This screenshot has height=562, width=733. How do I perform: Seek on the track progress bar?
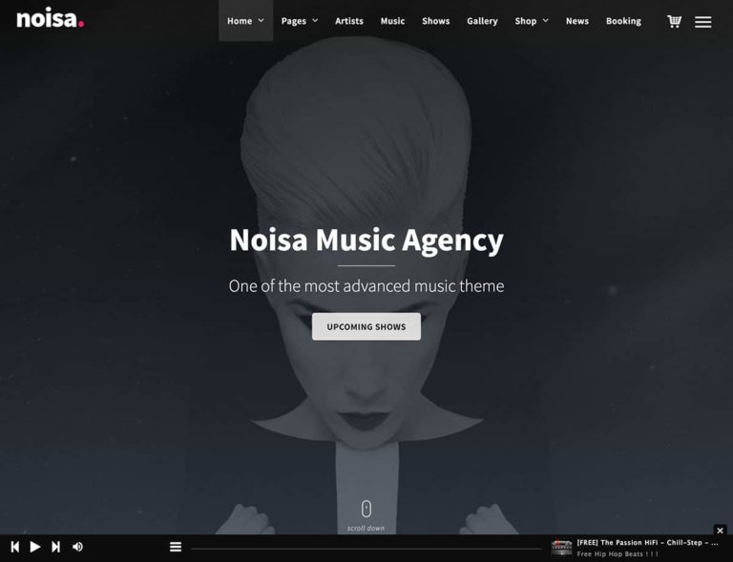(x=366, y=549)
